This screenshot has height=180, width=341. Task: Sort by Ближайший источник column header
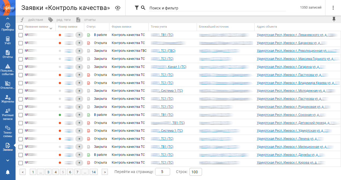(x=214, y=27)
